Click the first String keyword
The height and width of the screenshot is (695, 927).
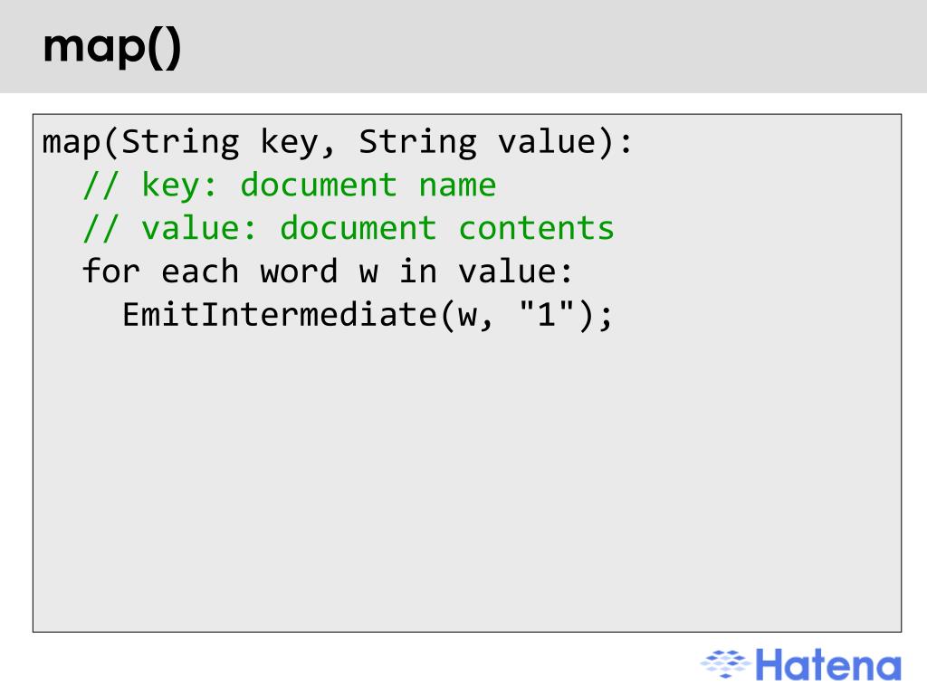[x=180, y=142]
